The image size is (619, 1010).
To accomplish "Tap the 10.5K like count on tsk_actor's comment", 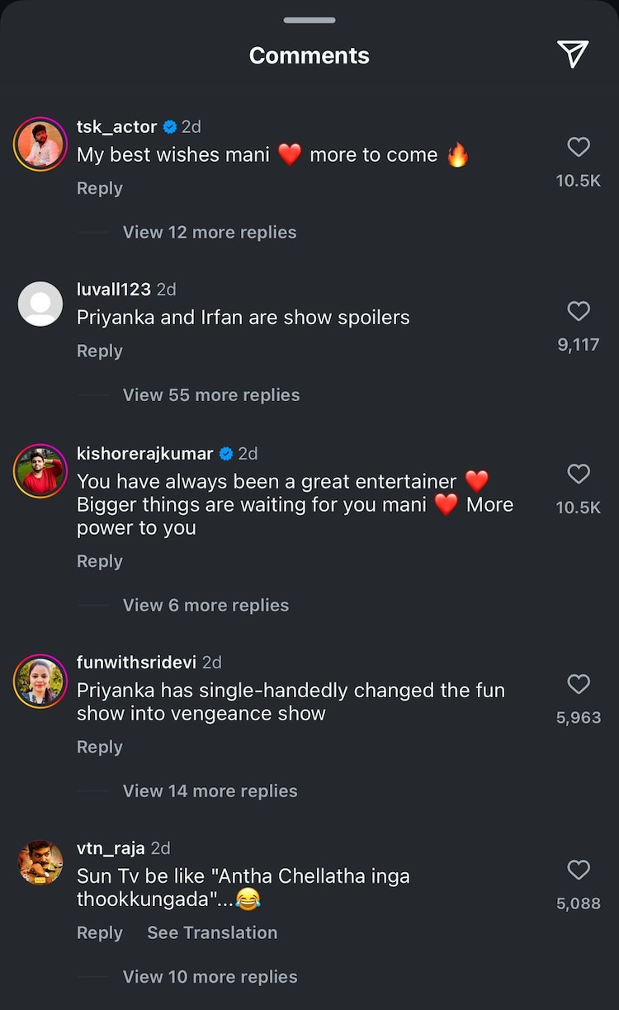I will pos(579,181).
